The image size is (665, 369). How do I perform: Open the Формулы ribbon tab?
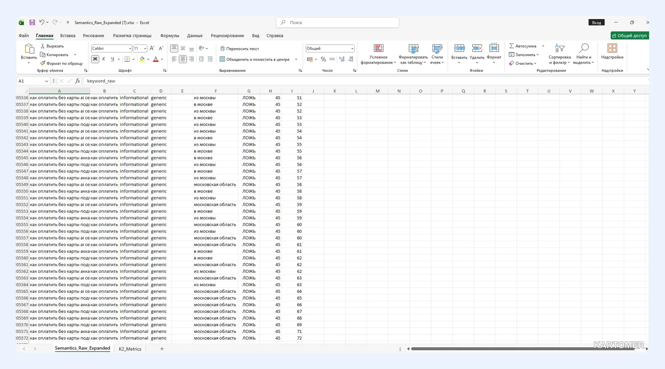click(x=170, y=36)
